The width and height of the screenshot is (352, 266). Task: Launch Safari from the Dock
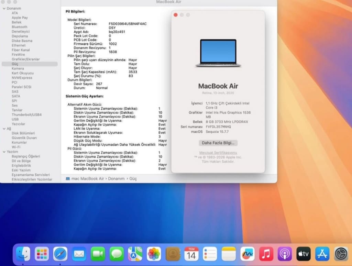60,254
